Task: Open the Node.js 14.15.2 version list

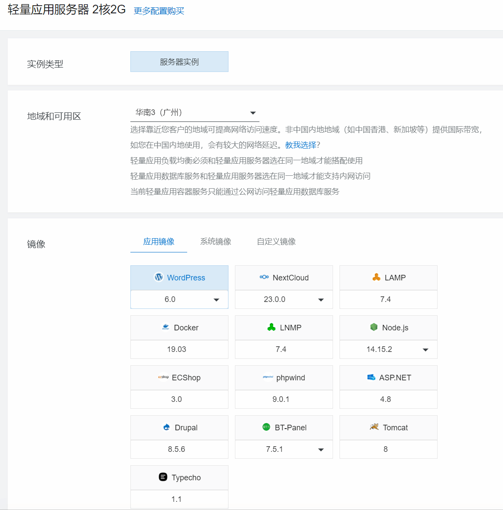Action: point(426,350)
